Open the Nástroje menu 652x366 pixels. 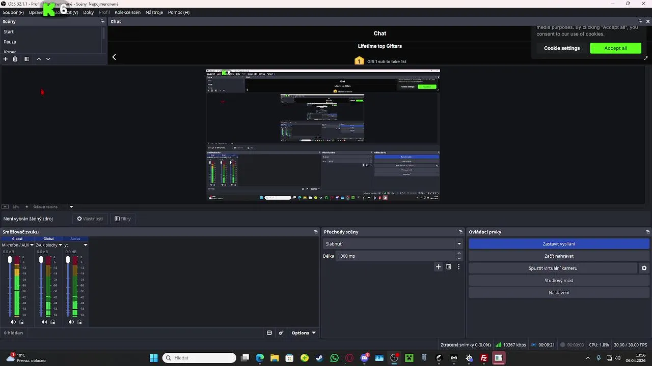154,12
